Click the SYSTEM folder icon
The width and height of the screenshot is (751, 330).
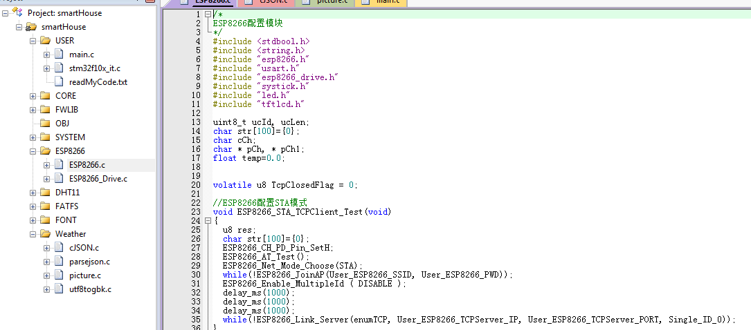tap(45, 137)
